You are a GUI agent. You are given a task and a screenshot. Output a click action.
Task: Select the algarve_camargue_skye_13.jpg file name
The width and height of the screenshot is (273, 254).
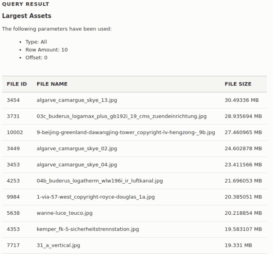coord(77,100)
